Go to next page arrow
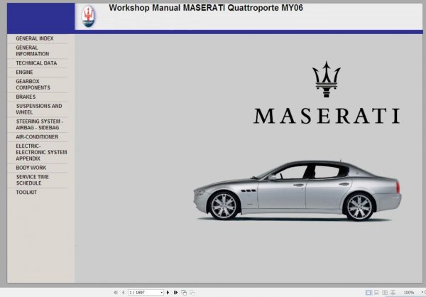Image resolution: width=426 pixels, height=297 pixels. tap(168, 293)
